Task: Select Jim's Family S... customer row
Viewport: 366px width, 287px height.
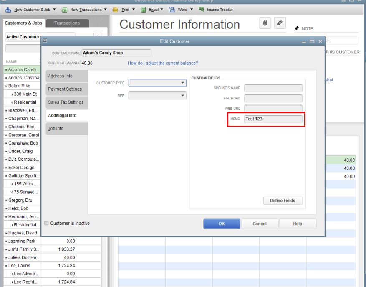Action: (22, 249)
